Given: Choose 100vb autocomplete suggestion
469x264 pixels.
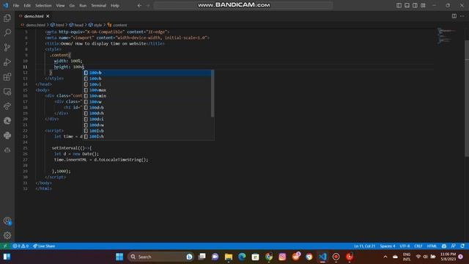Looking at the screenshot, I should coord(147,73).
